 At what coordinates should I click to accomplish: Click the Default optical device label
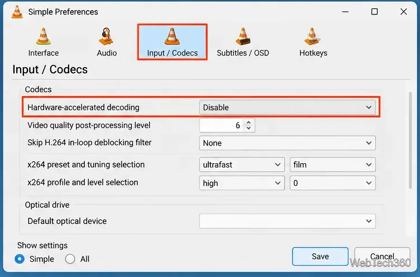(x=67, y=221)
